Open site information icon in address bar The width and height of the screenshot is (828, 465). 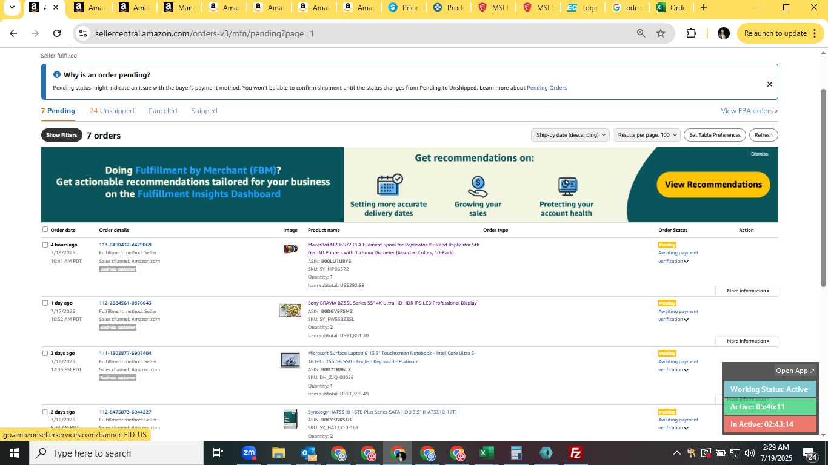[x=84, y=33]
